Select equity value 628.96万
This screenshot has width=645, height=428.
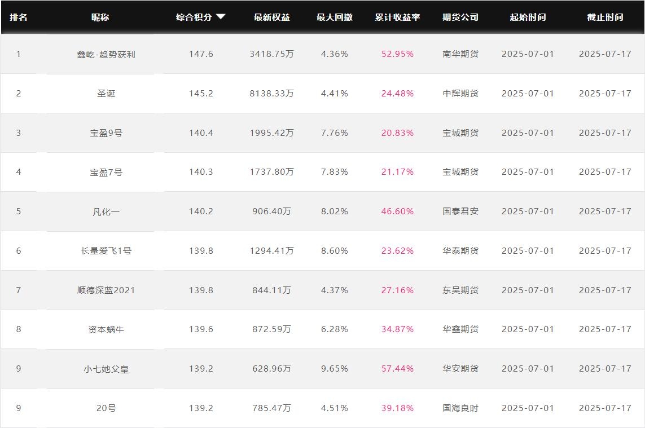coord(272,369)
